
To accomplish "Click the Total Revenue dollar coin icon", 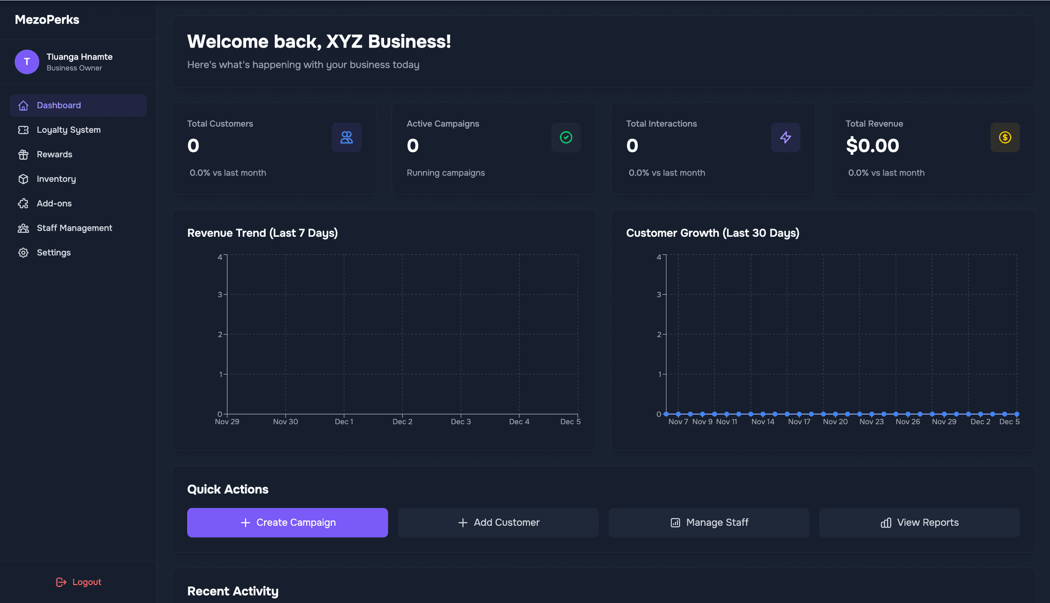I will (x=1005, y=137).
